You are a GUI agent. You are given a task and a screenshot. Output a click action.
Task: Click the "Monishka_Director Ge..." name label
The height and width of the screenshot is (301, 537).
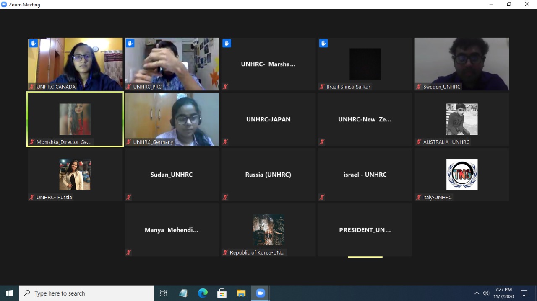(x=63, y=142)
